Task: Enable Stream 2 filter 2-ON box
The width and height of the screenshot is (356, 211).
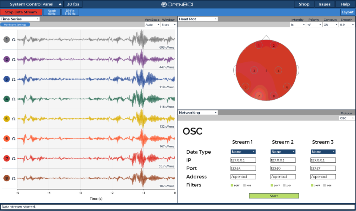Action: click(x=284, y=185)
